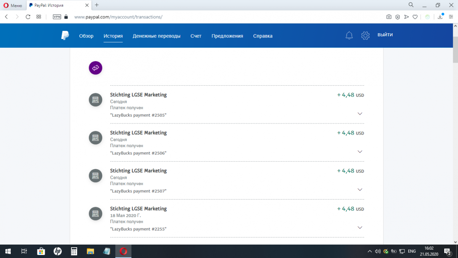Open Денежные переводы menu item
458x258 pixels.
click(x=156, y=36)
